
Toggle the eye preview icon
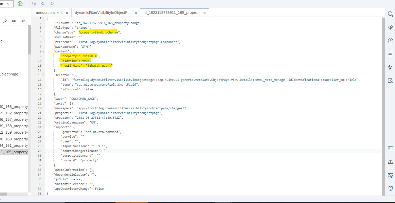14,21
